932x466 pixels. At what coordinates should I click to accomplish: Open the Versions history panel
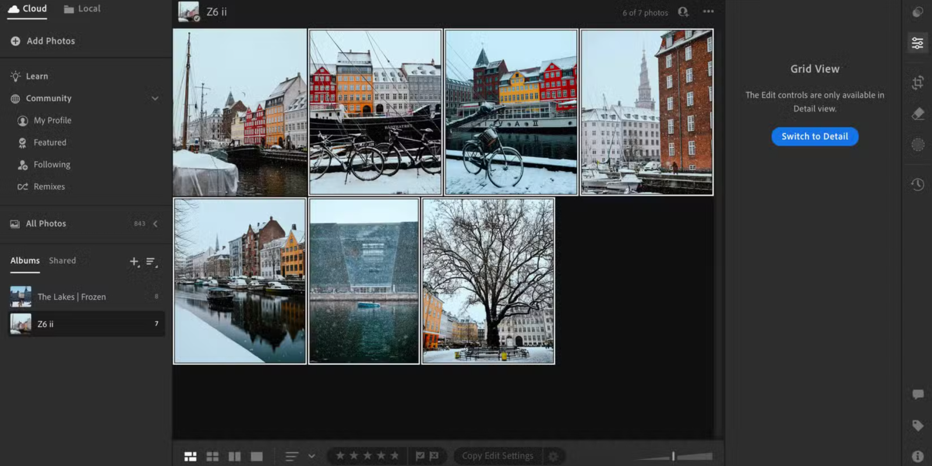click(x=917, y=184)
